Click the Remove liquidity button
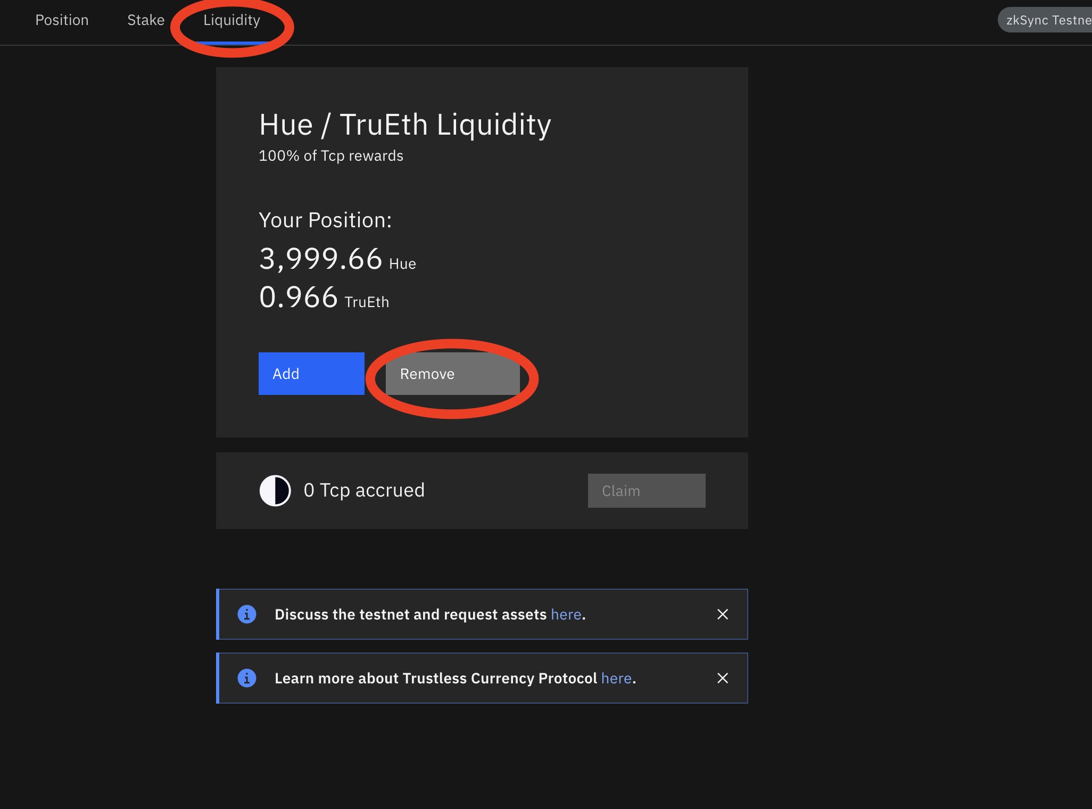Viewport: 1092px width, 809px height. 452,374
